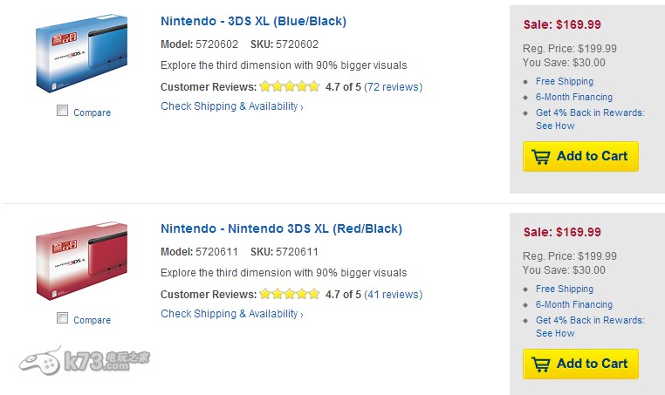Open Free Shipping link for Blue/Black model
This screenshot has width=665, height=395.
point(565,81)
